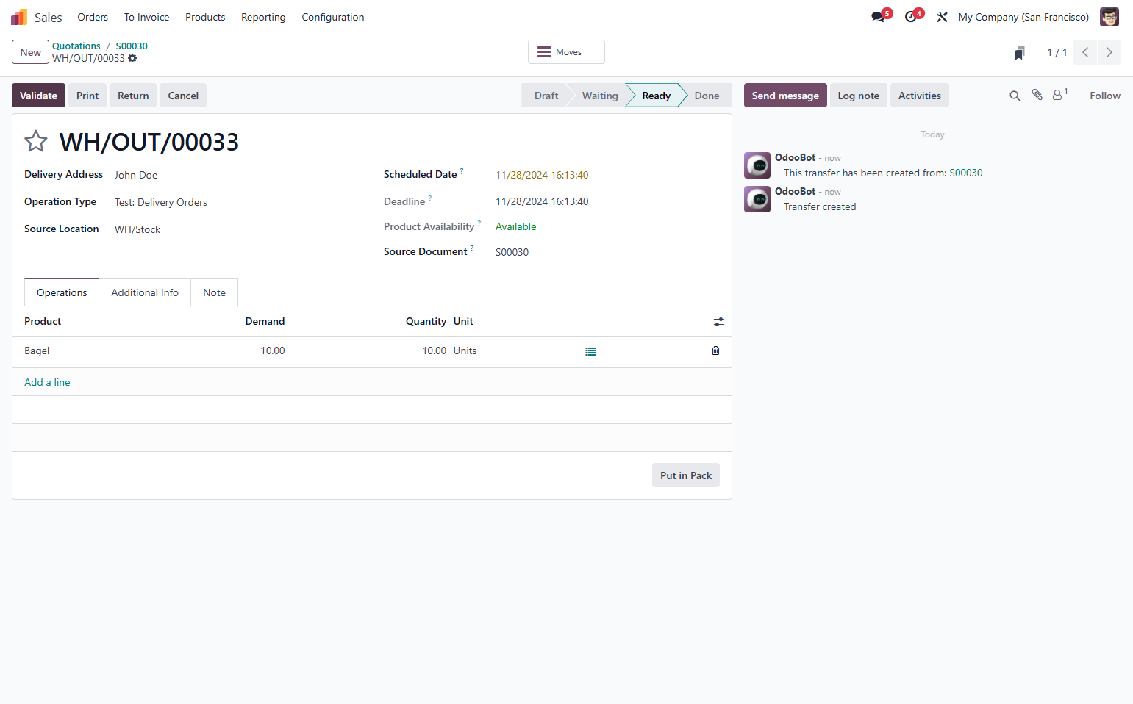Screen dimensions: 1133x704
Task: Click the Odoo Sales app logo icon
Action: tap(19, 17)
